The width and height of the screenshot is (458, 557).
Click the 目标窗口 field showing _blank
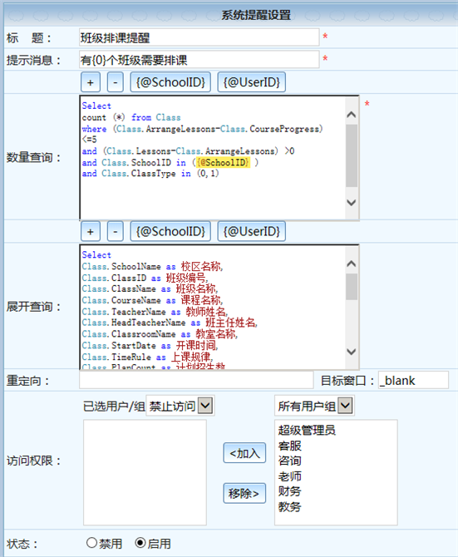point(413,380)
